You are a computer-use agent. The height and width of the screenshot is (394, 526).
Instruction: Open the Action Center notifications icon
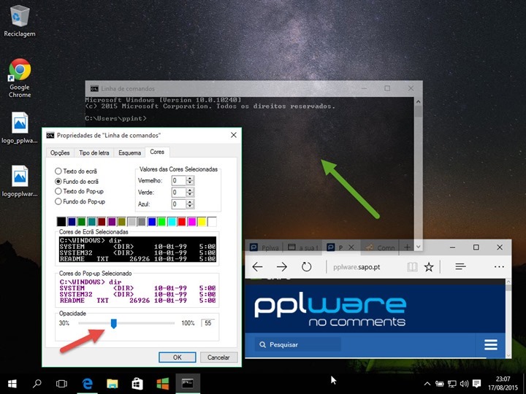pyautogui.click(x=476, y=384)
